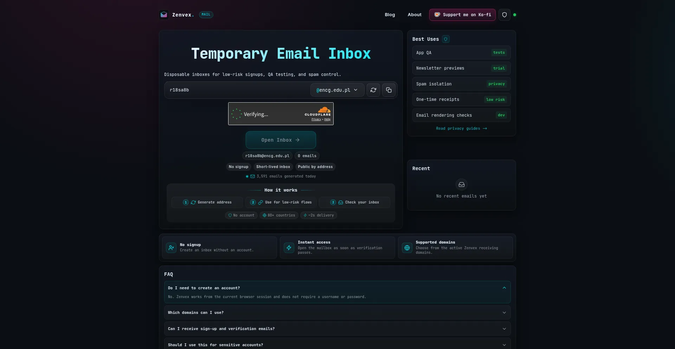
Task: Regenerate a random address with refresh icon
Action: pyautogui.click(x=373, y=90)
